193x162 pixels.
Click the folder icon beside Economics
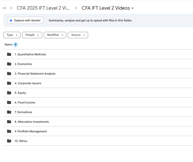click(x=9, y=64)
